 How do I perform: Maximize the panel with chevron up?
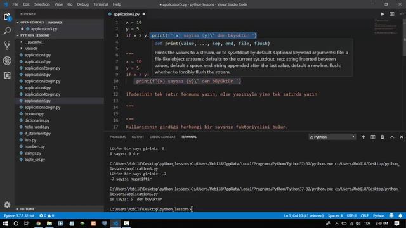pyautogui.click(x=392, y=137)
